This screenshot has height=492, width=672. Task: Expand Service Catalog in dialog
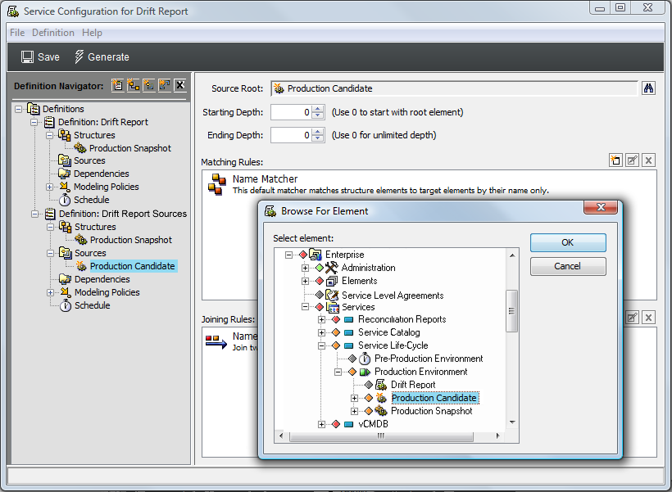click(321, 332)
